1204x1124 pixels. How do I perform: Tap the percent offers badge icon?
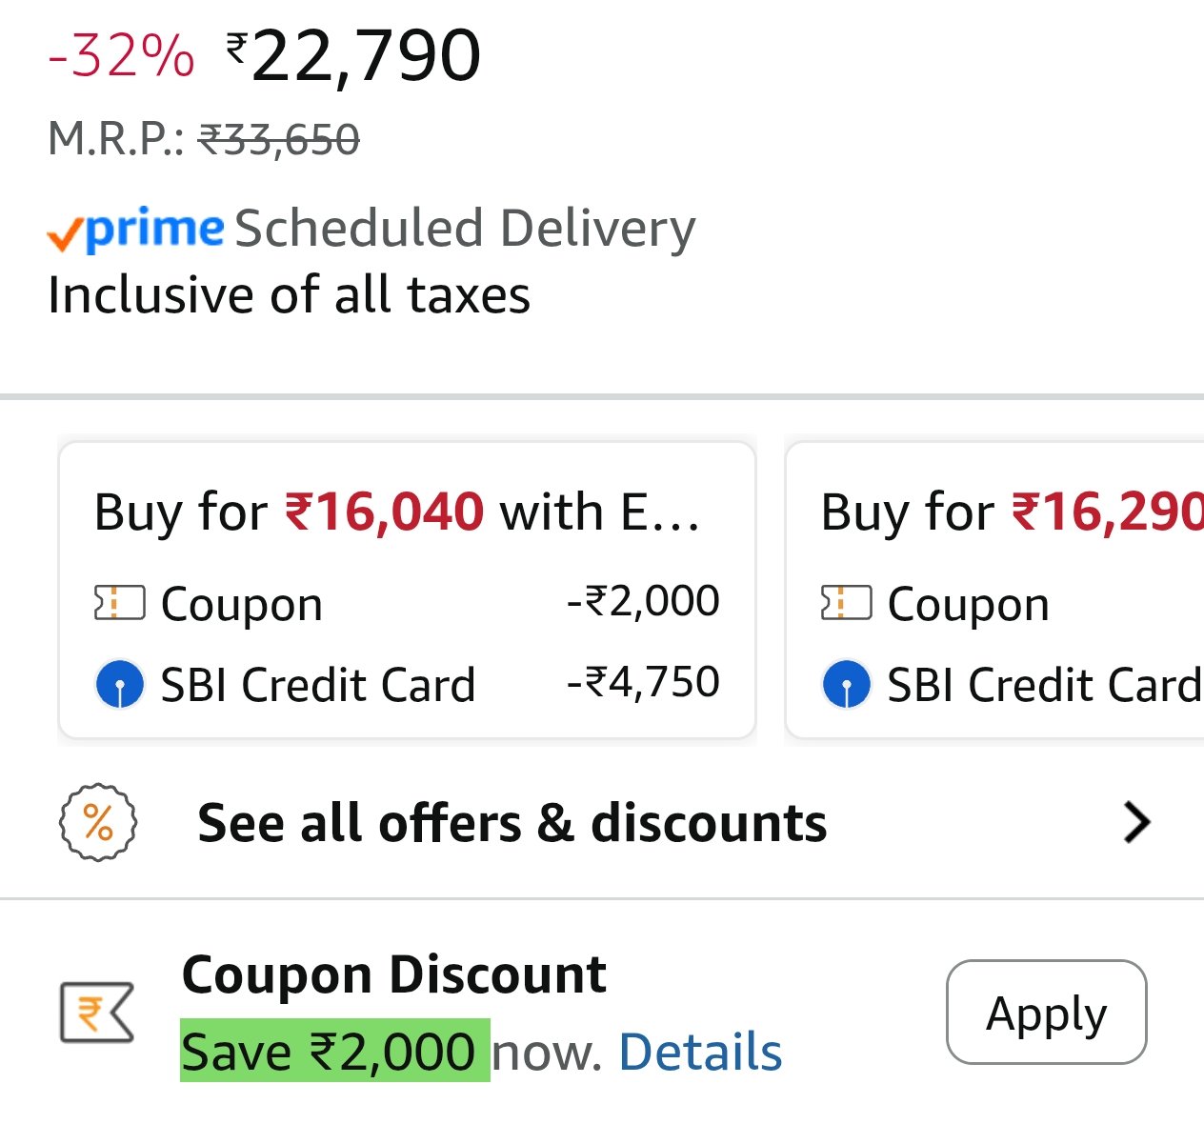(x=98, y=822)
